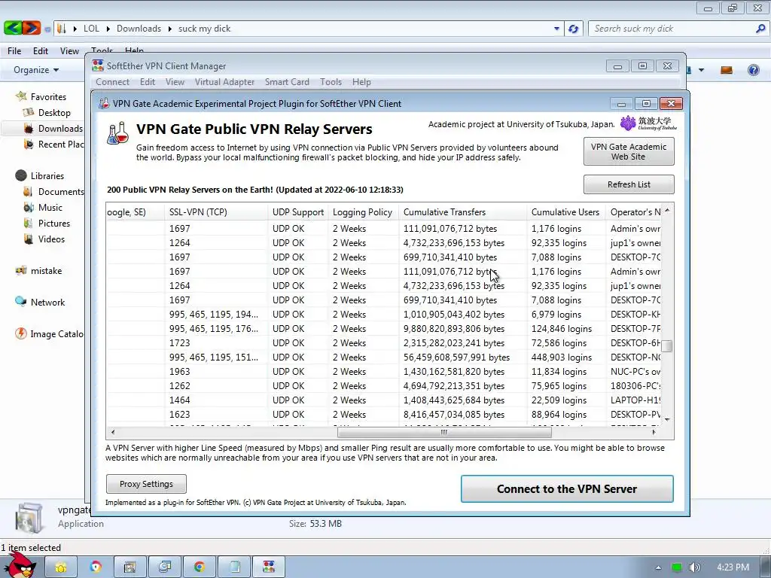This screenshot has height=578, width=771.
Task: Open the SoftEther Help menu
Action: tap(361, 82)
